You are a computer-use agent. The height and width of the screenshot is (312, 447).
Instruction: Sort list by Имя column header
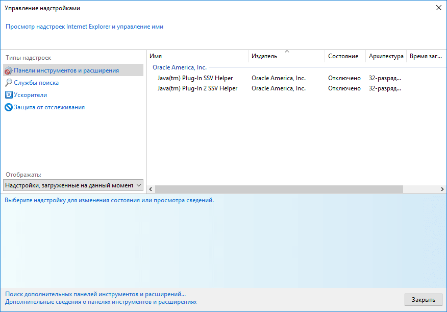[197, 56]
